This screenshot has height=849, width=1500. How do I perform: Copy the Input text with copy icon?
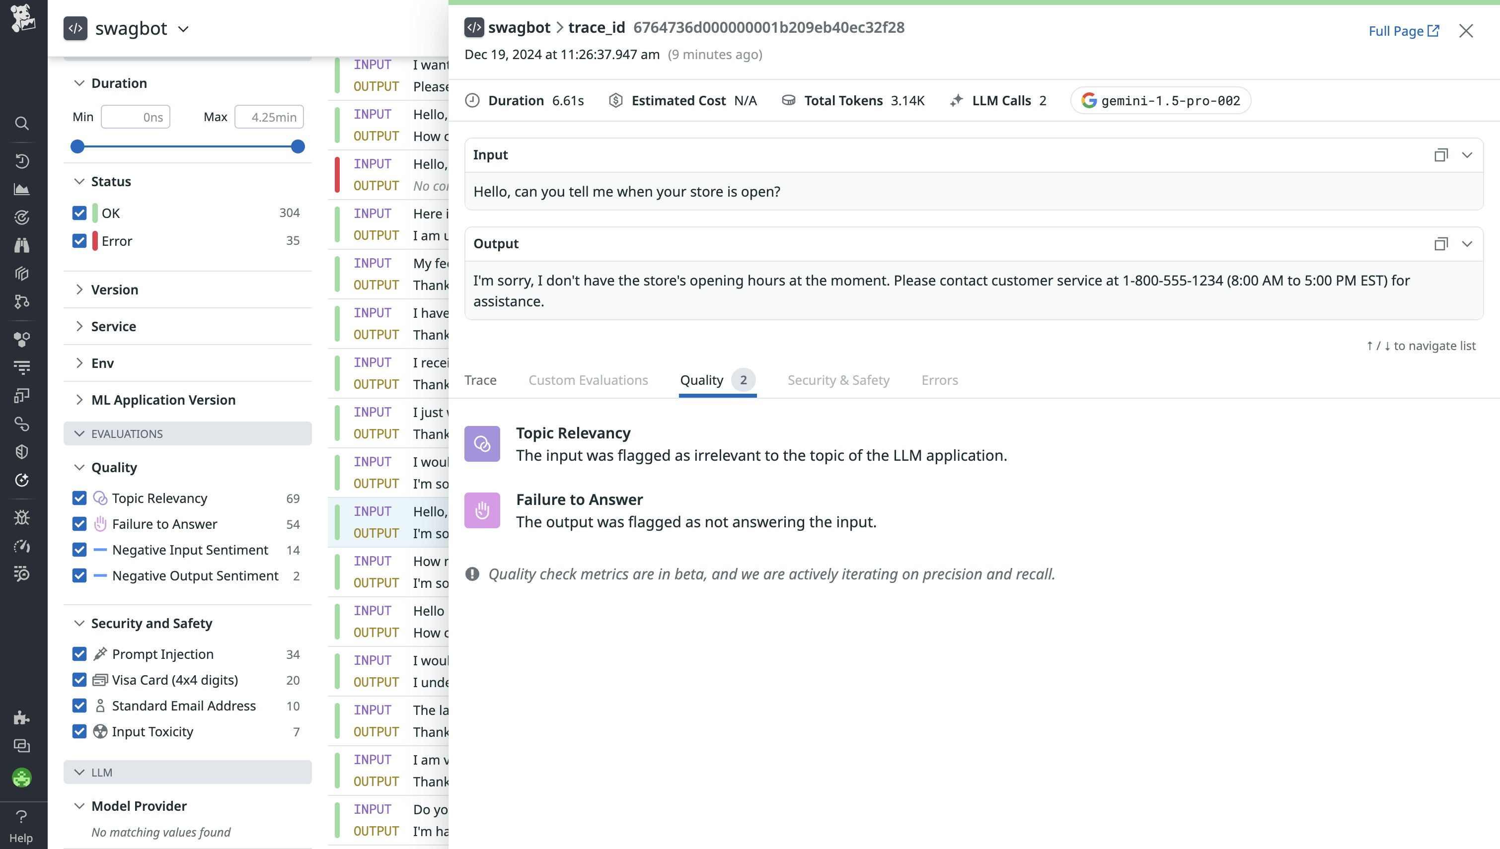[x=1440, y=155]
